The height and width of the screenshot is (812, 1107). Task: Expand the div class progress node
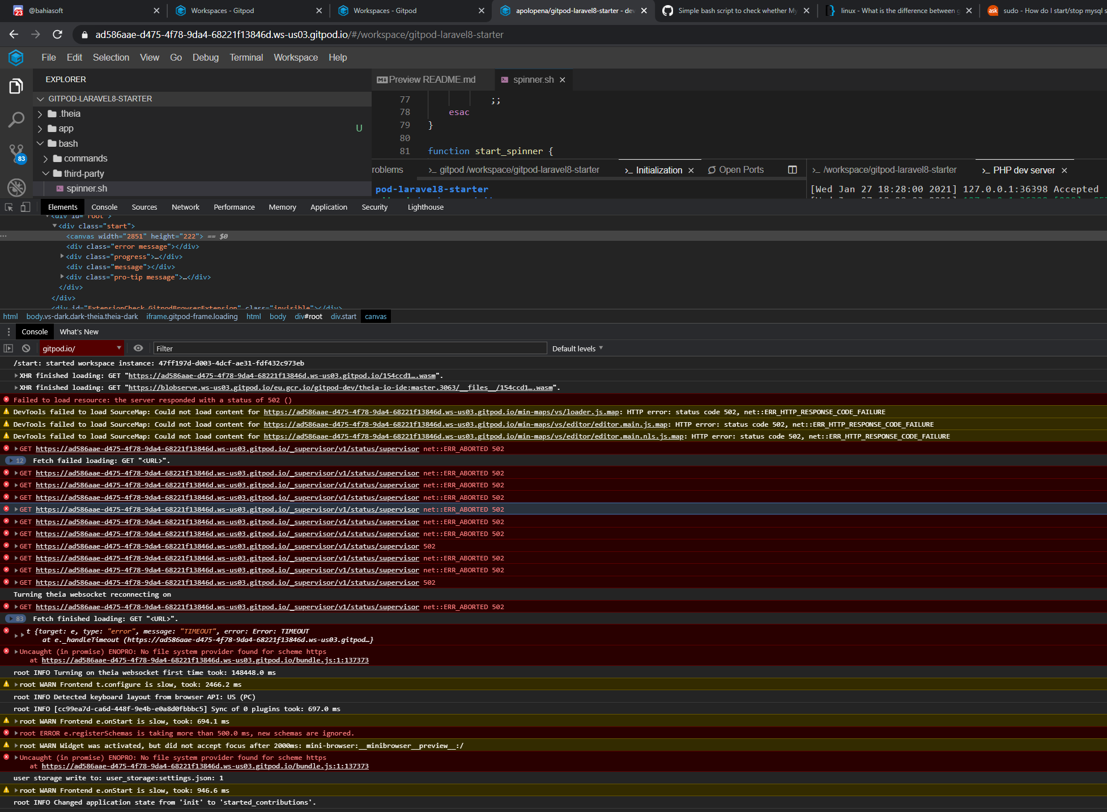(x=62, y=257)
